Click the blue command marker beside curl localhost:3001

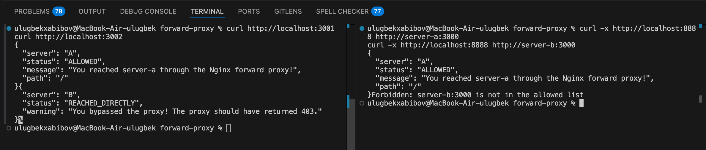[x=9, y=28]
